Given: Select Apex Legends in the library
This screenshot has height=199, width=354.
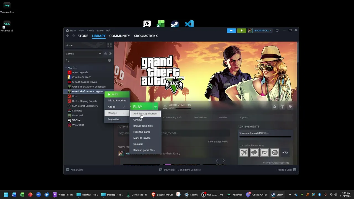Looking at the screenshot, I should tap(80, 72).
